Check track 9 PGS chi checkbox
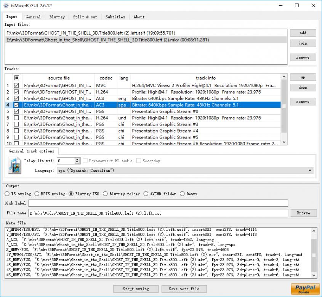322x297 pixels. (16, 137)
